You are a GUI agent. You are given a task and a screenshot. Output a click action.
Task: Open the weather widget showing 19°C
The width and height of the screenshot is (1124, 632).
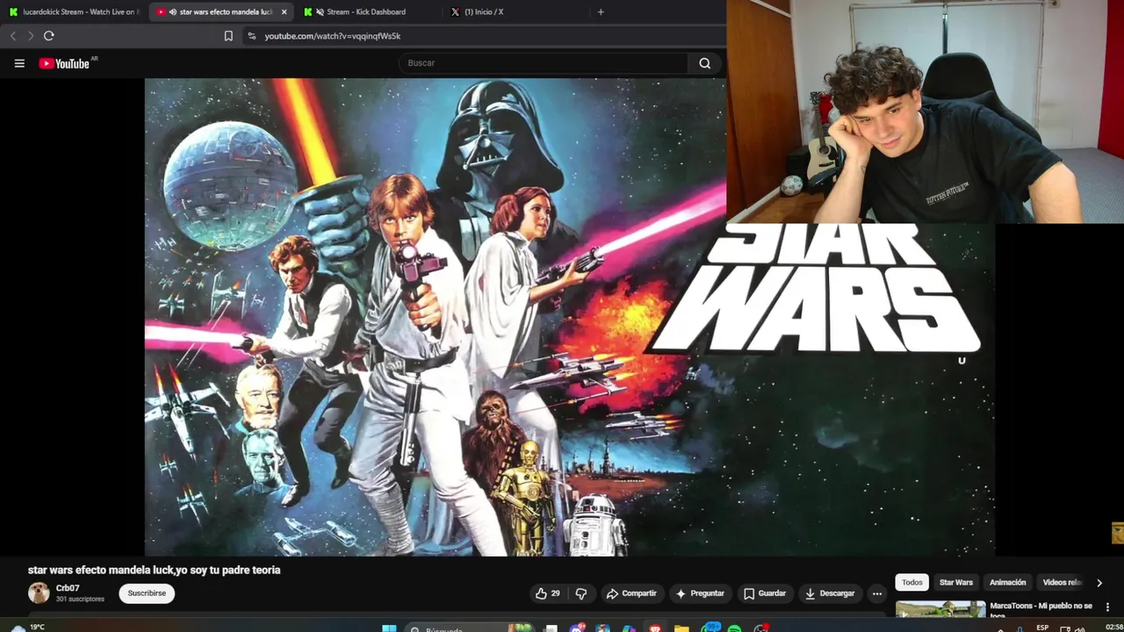(x=26, y=628)
